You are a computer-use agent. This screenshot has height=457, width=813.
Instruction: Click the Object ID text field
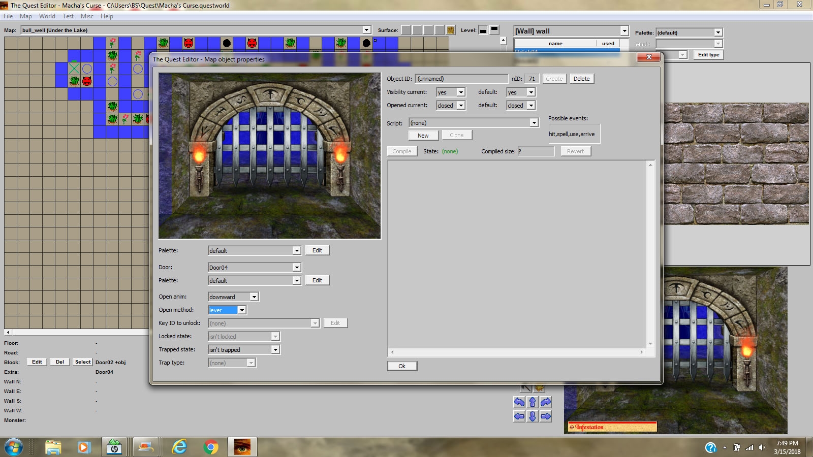(461, 79)
